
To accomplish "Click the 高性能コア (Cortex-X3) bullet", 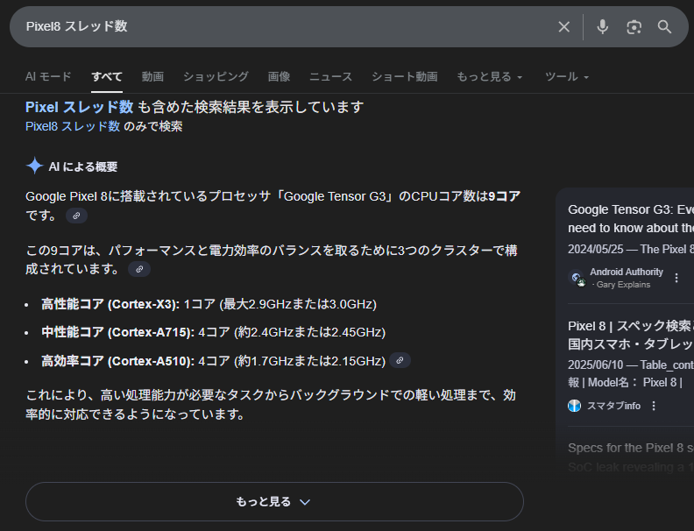I will click(209, 304).
